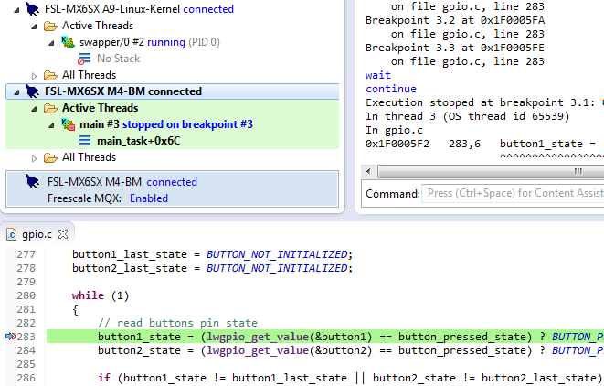This screenshot has height=386, width=604.
Task: Click the connected link in M4-BM status panel
Action: [172, 182]
